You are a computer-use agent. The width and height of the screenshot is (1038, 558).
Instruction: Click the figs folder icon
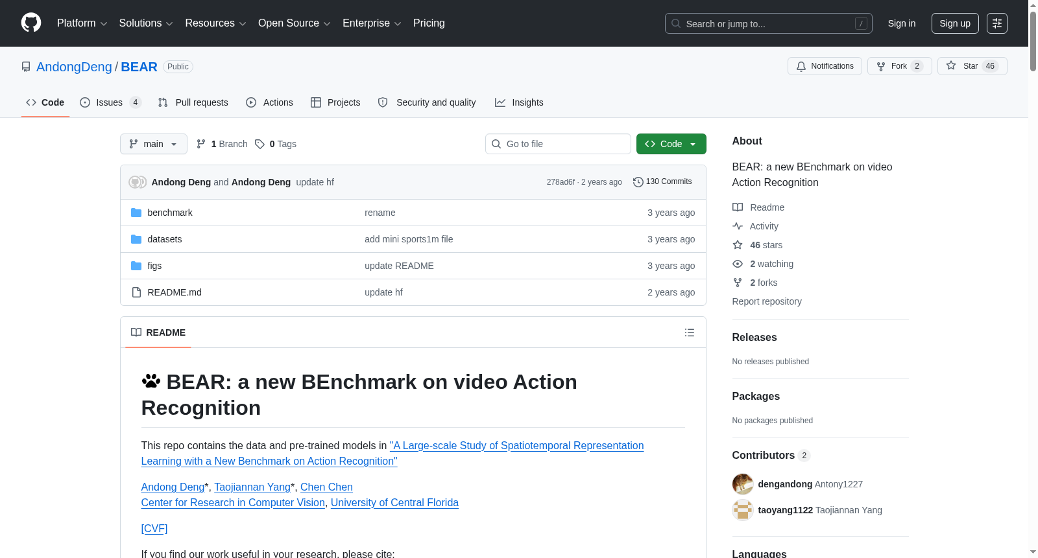coord(136,266)
